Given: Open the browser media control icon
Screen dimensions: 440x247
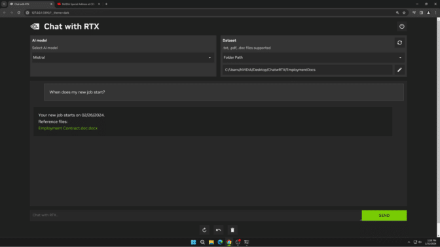Looking at the screenshot, I should coord(414,12).
